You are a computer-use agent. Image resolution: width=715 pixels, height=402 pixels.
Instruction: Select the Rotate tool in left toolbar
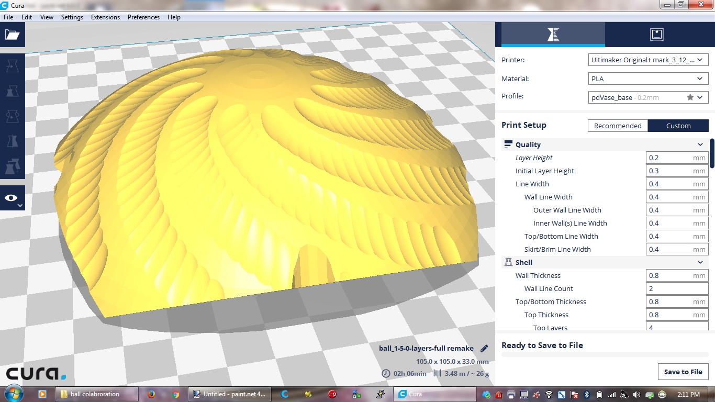(x=12, y=116)
